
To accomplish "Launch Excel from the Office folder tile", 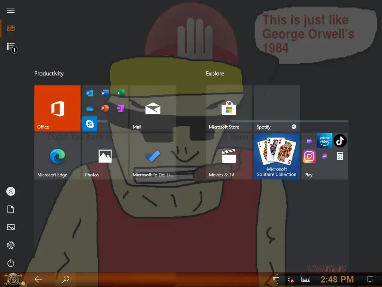I will tap(120, 93).
